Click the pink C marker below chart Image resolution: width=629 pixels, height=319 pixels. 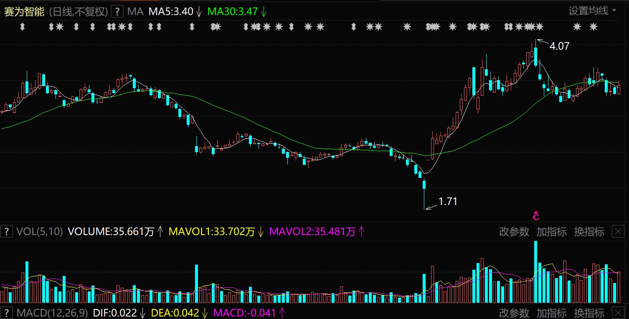click(x=536, y=216)
